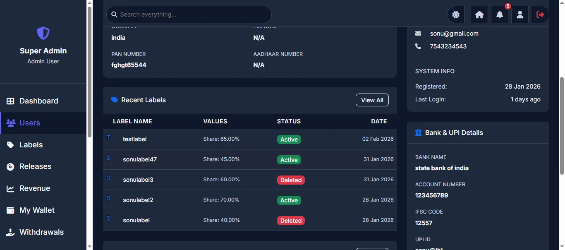Viewport: 565px width, 250px height.
Task: Click the Active badge for sonulabel47
Action: [x=289, y=160]
